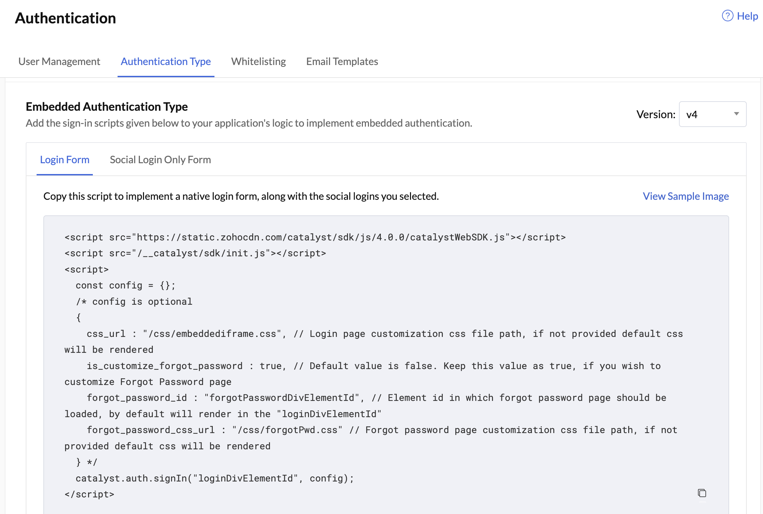Switch to the Social Login Only Form tab
This screenshot has width=763, height=514.
(x=160, y=159)
